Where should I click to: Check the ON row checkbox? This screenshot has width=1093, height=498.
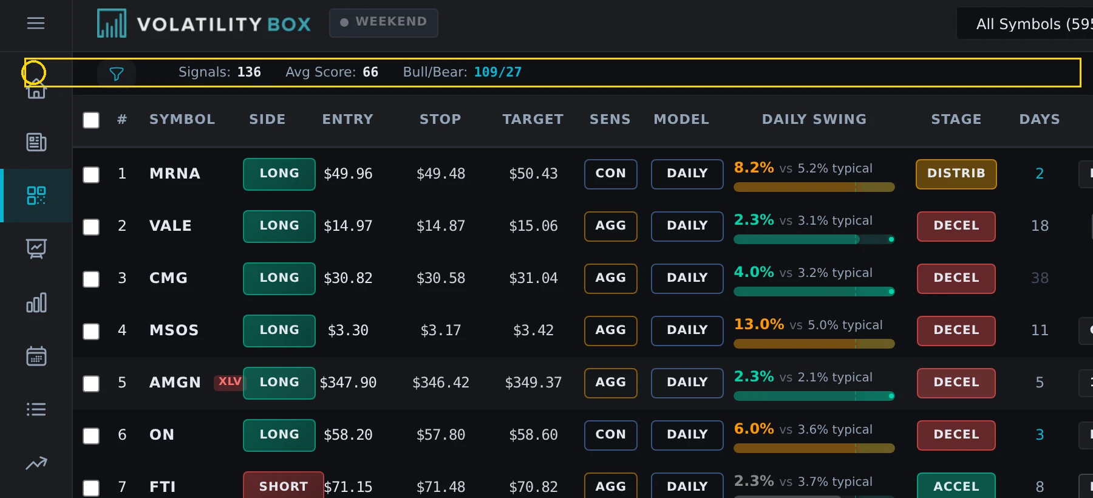click(91, 436)
